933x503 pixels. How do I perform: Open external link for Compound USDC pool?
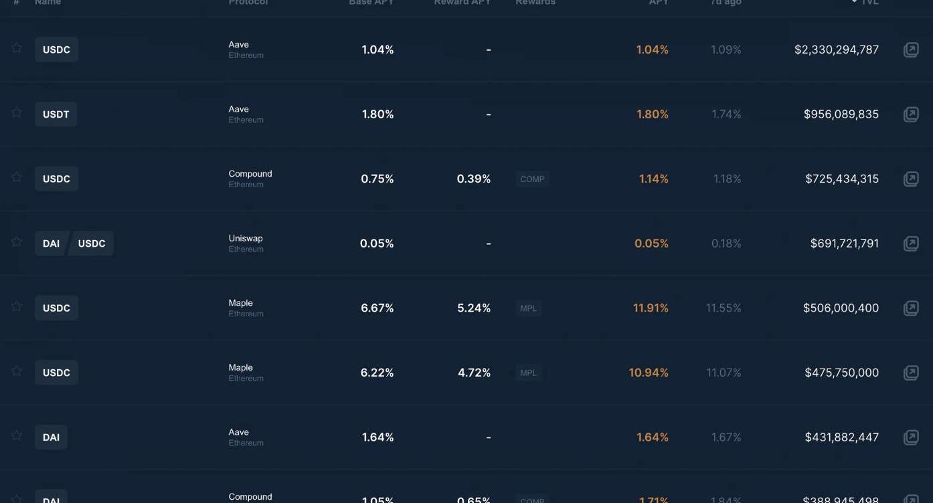coord(911,179)
